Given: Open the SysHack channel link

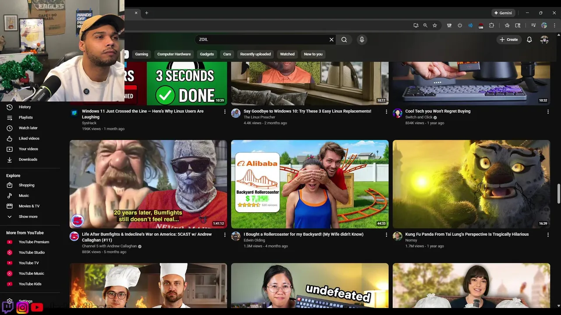Looking at the screenshot, I should pos(89,123).
